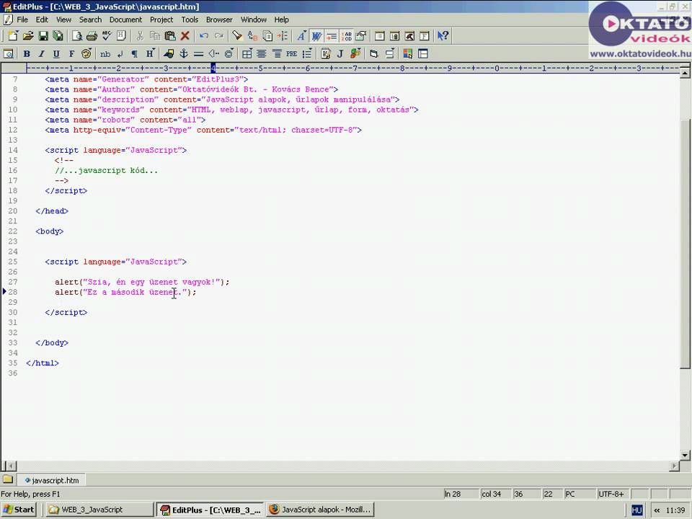Click the Windows Start button

point(19,510)
